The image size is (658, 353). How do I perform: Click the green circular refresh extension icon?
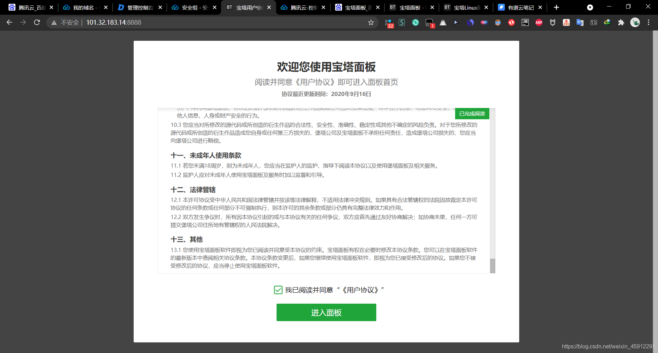(x=415, y=22)
